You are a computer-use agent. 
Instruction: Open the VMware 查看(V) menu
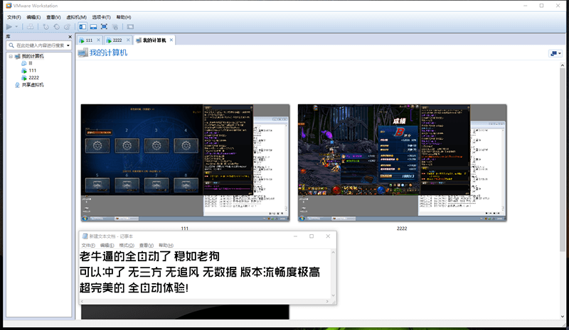pyautogui.click(x=53, y=17)
